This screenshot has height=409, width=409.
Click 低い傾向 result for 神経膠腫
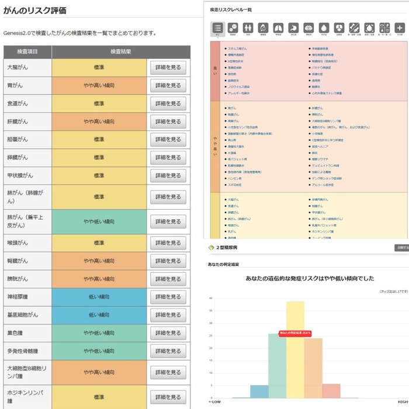(99, 297)
